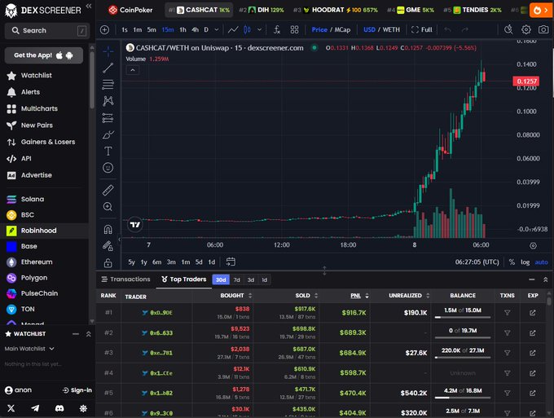Open the Get the App button
554x418 pixels.
44,55
